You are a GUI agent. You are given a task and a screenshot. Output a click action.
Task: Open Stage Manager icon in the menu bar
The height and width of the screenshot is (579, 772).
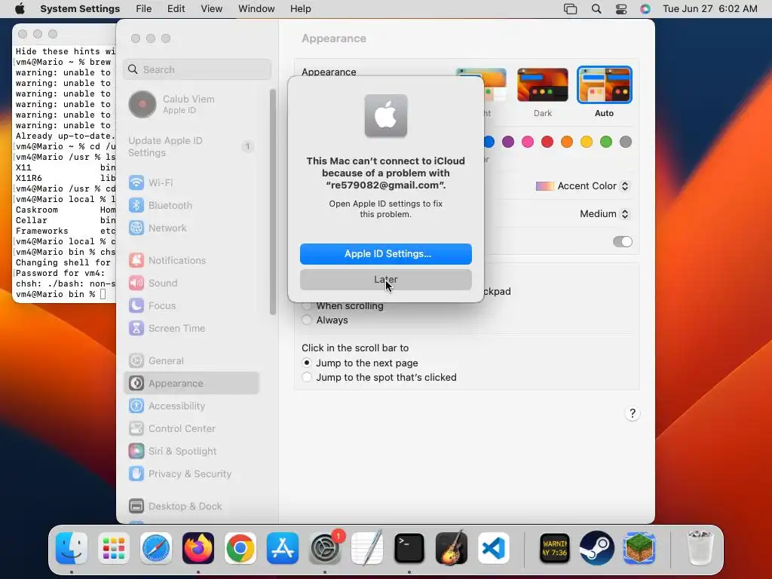point(570,9)
